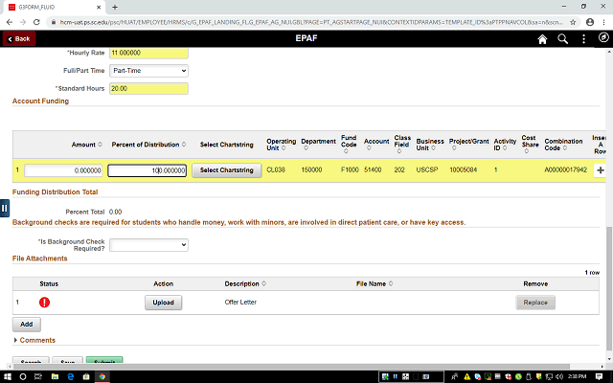
Task: Open the Full/Part Time dropdown
Action: tap(148, 71)
